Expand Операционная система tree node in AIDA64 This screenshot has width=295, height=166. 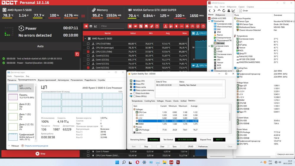coord(209,71)
